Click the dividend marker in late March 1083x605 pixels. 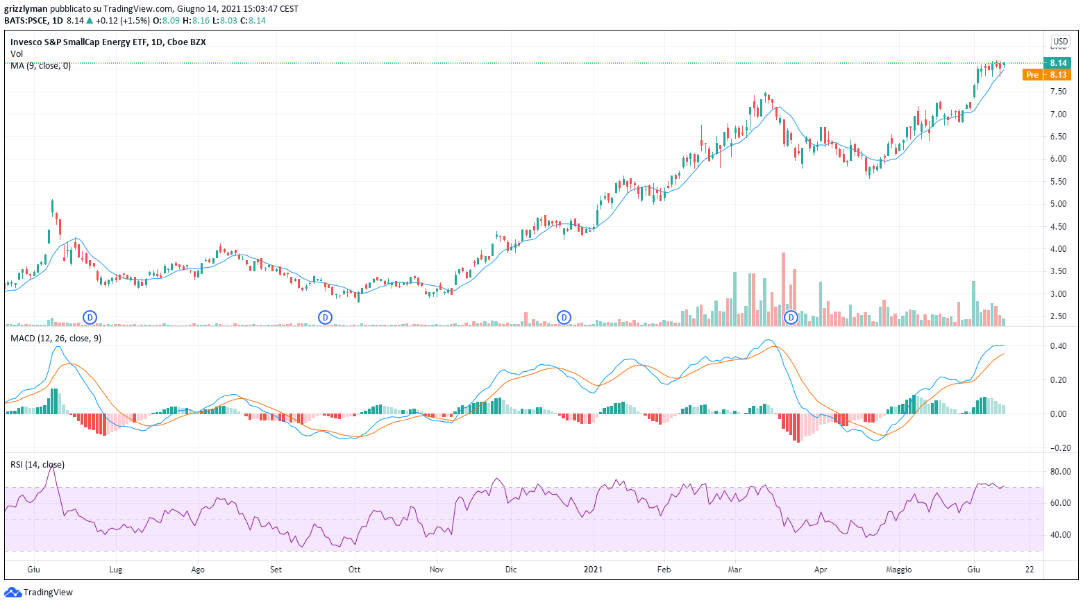pyautogui.click(x=791, y=317)
